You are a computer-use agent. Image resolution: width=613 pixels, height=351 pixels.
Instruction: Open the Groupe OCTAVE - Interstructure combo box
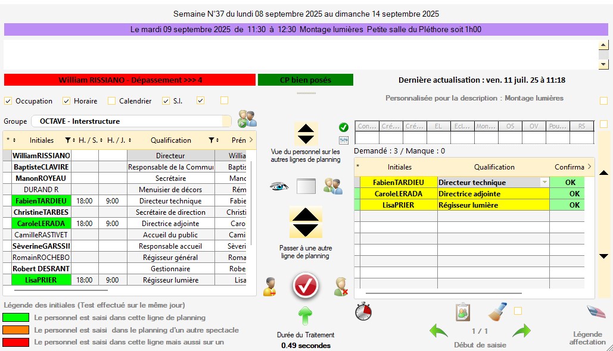tap(131, 121)
